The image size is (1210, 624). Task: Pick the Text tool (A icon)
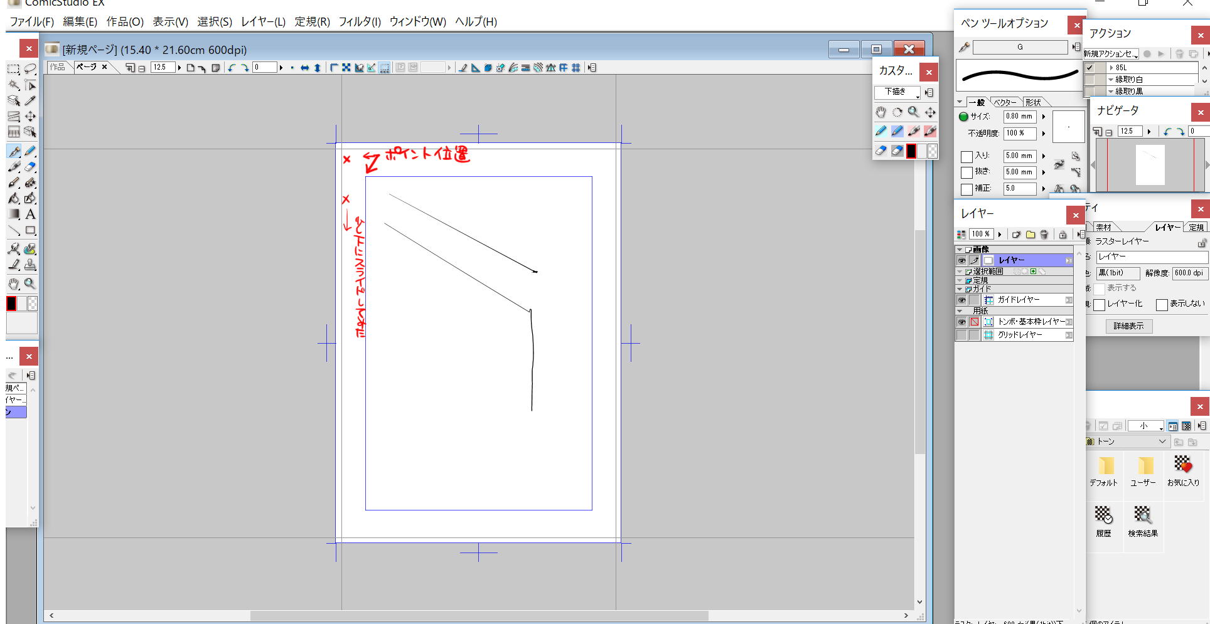pyautogui.click(x=30, y=214)
